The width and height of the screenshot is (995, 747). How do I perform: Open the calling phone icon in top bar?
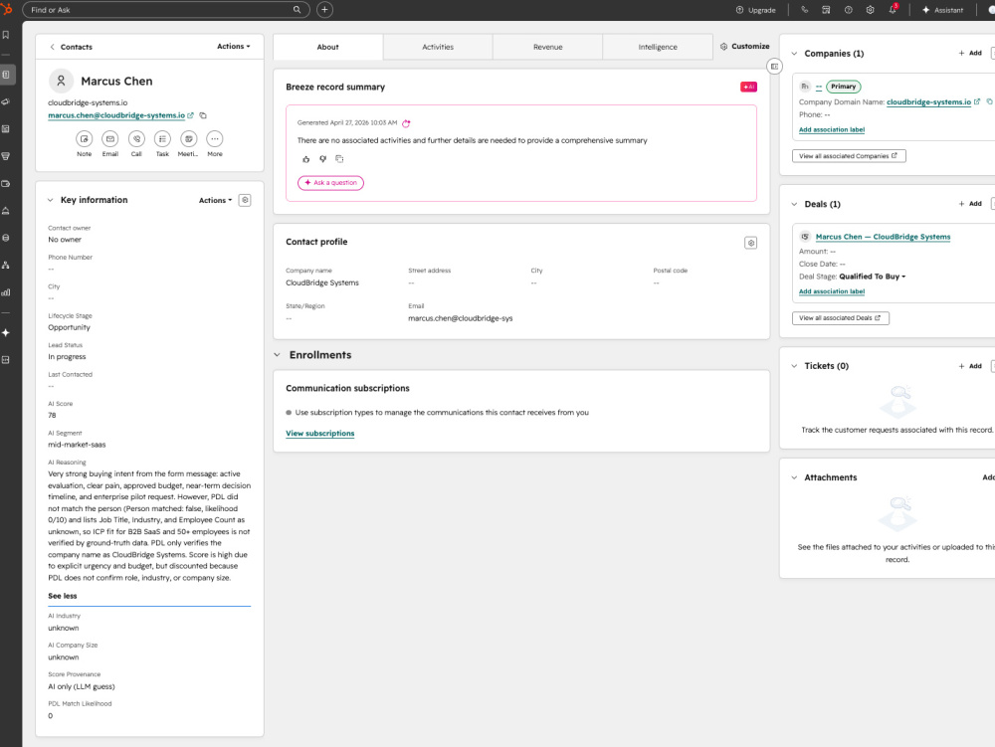coord(804,10)
